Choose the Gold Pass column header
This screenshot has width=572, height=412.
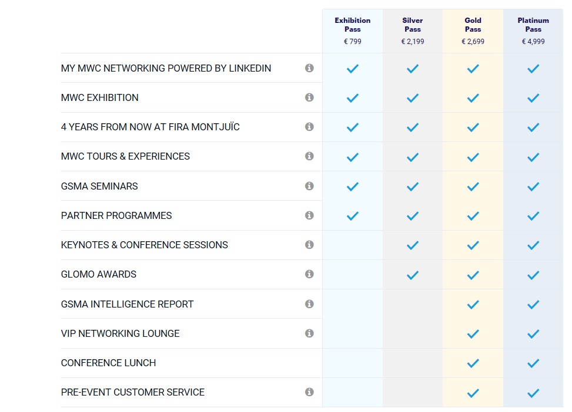tap(473, 31)
